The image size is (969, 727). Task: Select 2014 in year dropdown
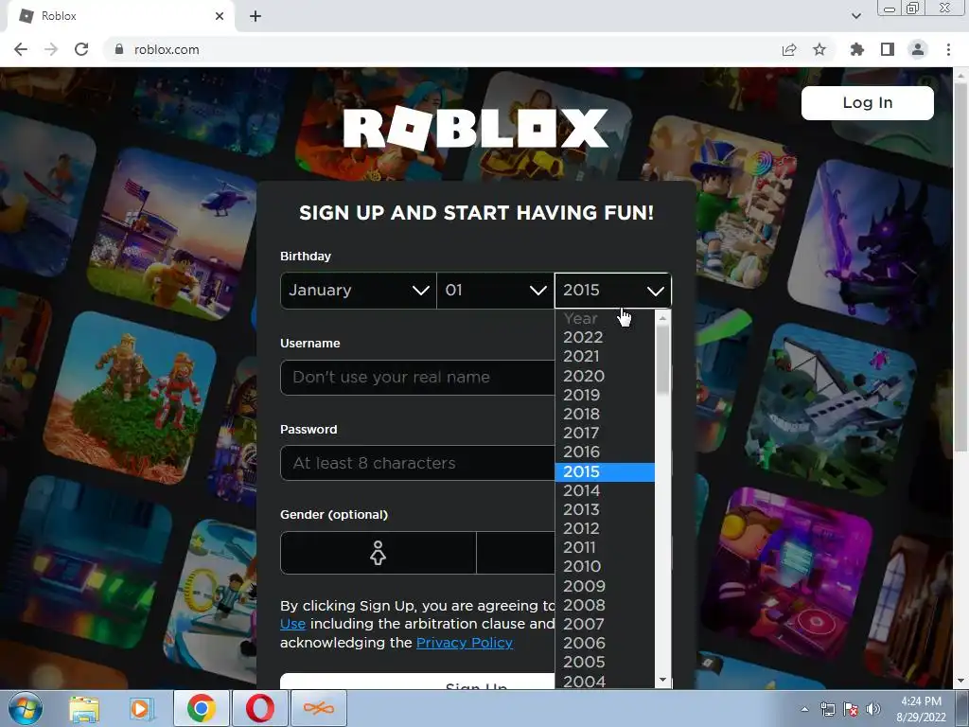[x=605, y=491]
